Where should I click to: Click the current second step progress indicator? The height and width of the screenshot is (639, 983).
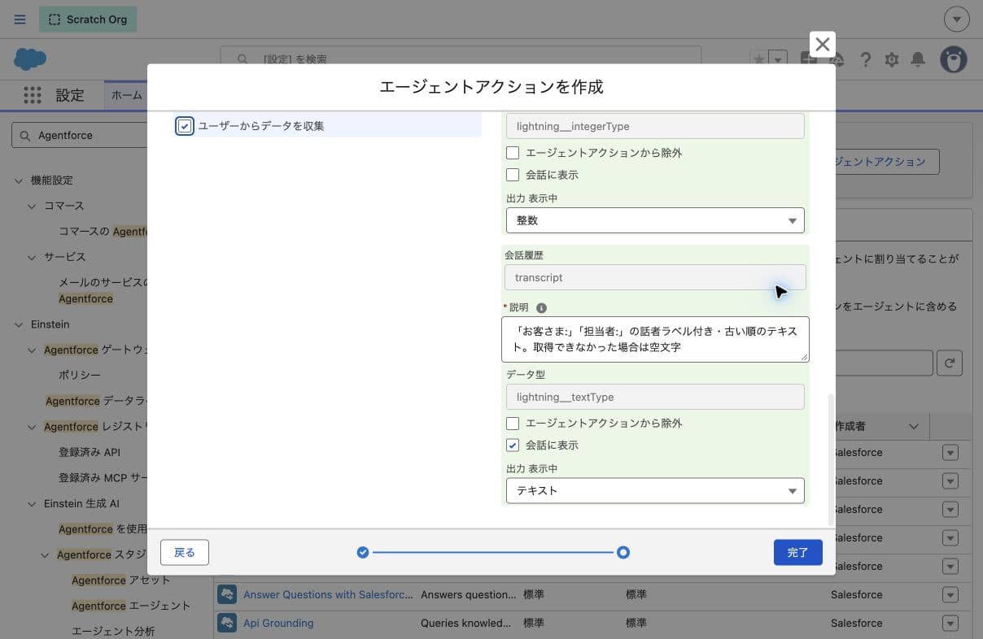click(623, 553)
